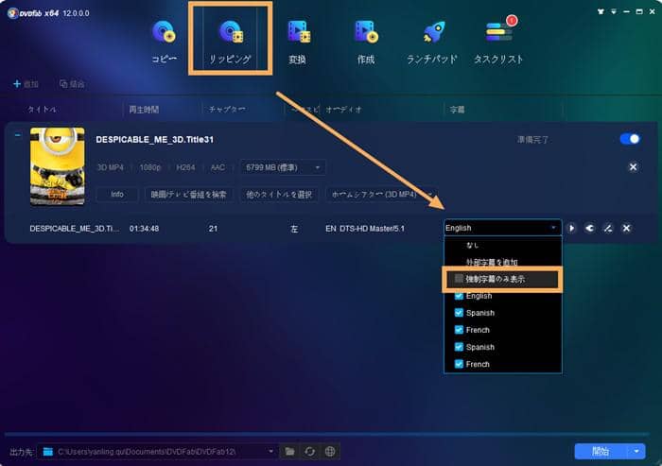Uncheck the first French subtitle checkbox
The height and width of the screenshot is (466, 662).
click(x=459, y=330)
